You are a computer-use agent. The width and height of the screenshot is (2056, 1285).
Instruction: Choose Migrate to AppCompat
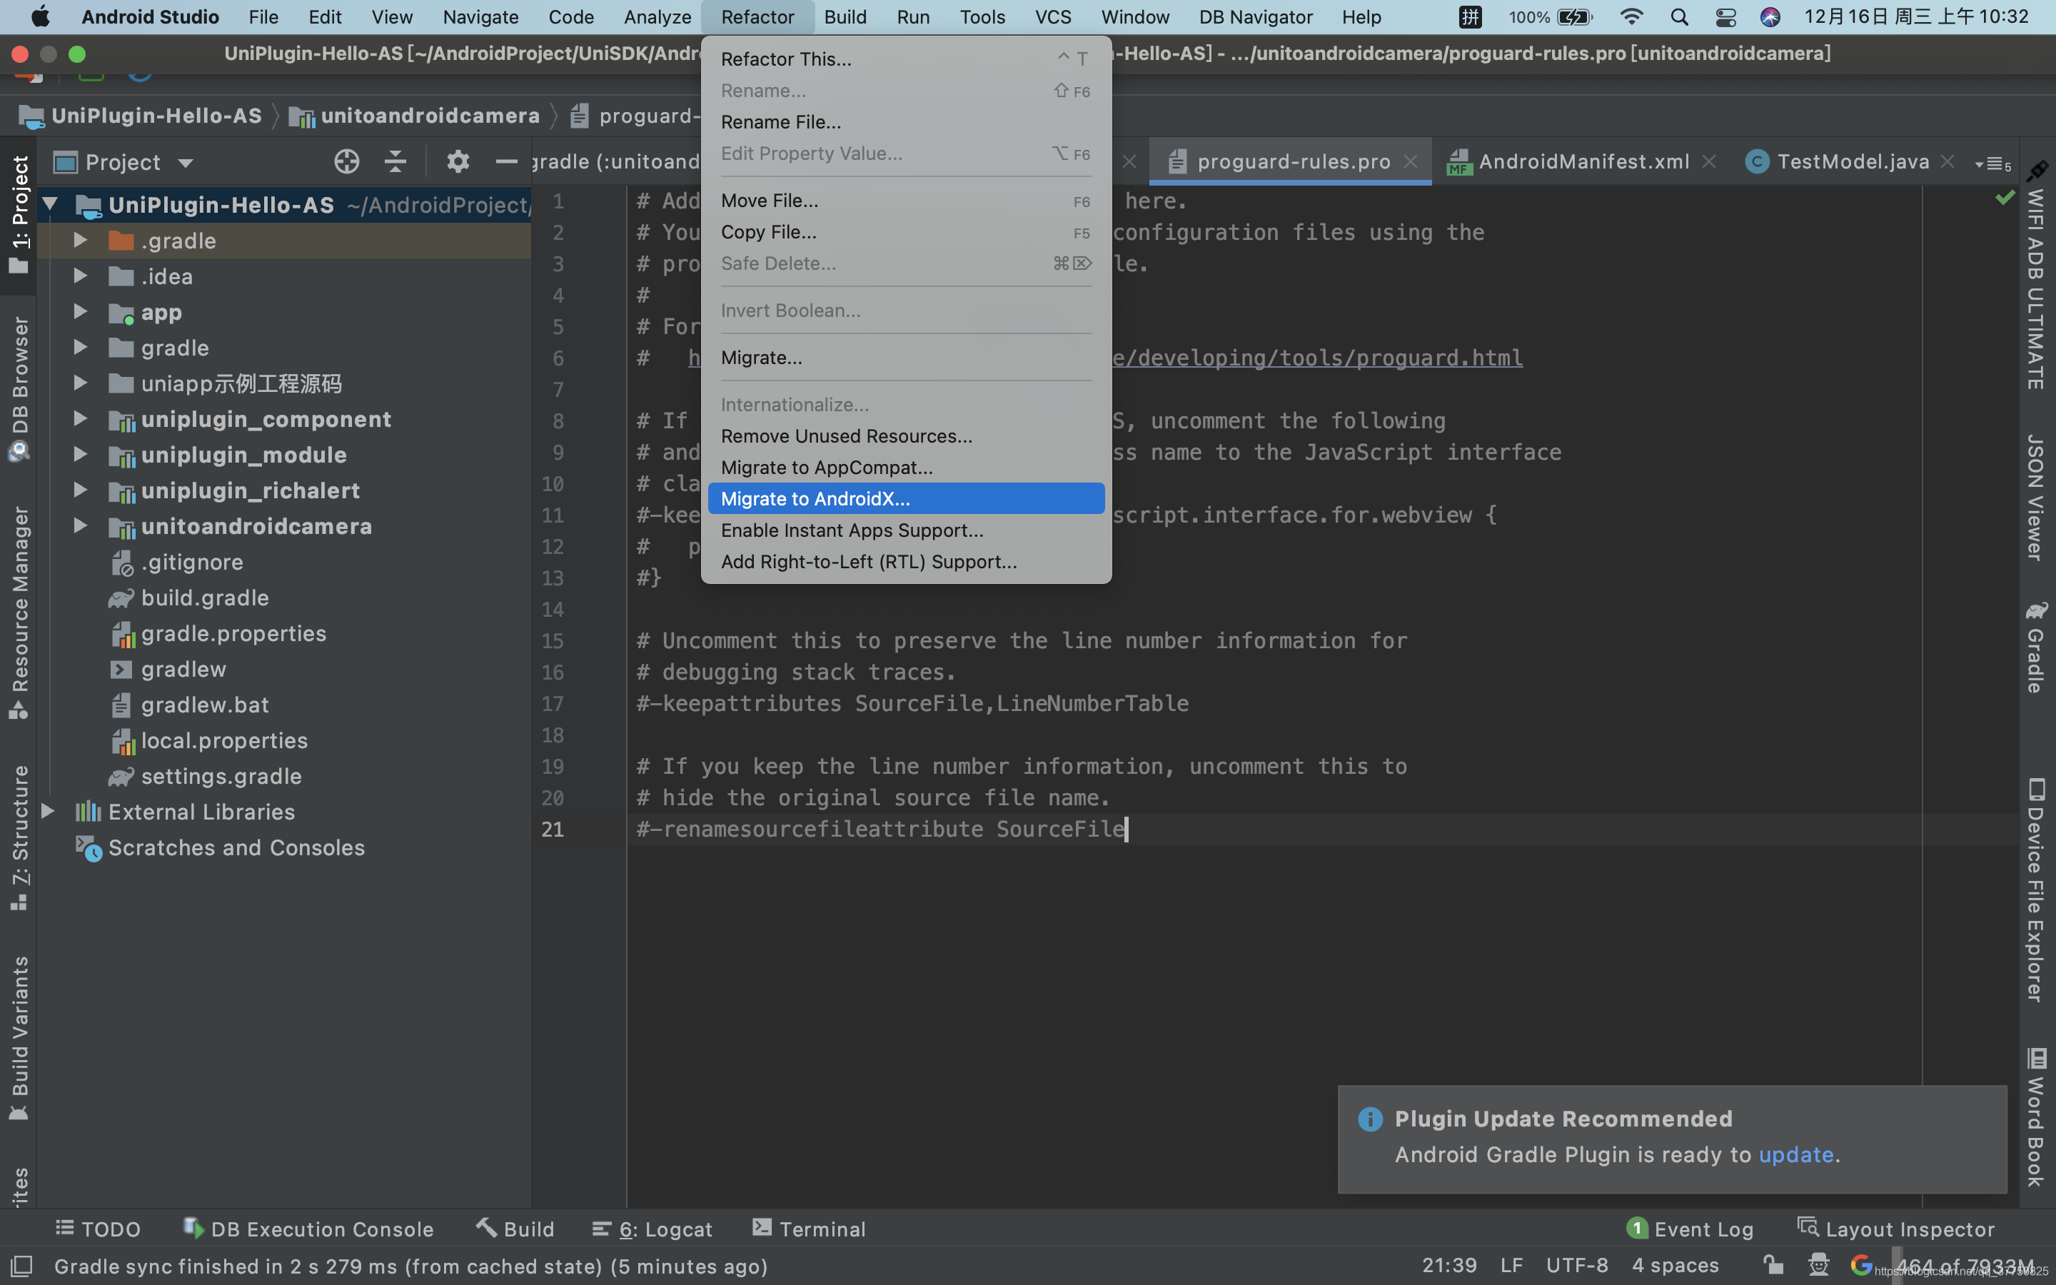tap(906, 468)
